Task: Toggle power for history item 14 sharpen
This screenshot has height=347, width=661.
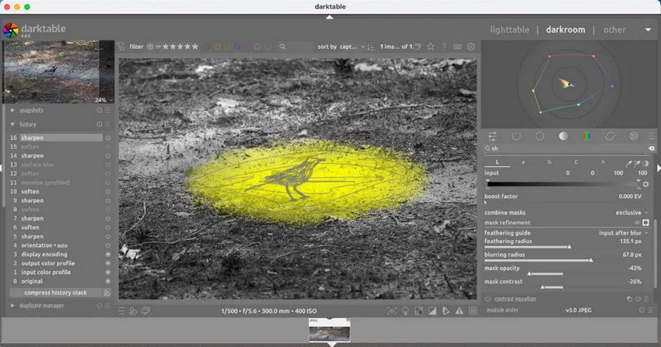Action: [108, 155]
